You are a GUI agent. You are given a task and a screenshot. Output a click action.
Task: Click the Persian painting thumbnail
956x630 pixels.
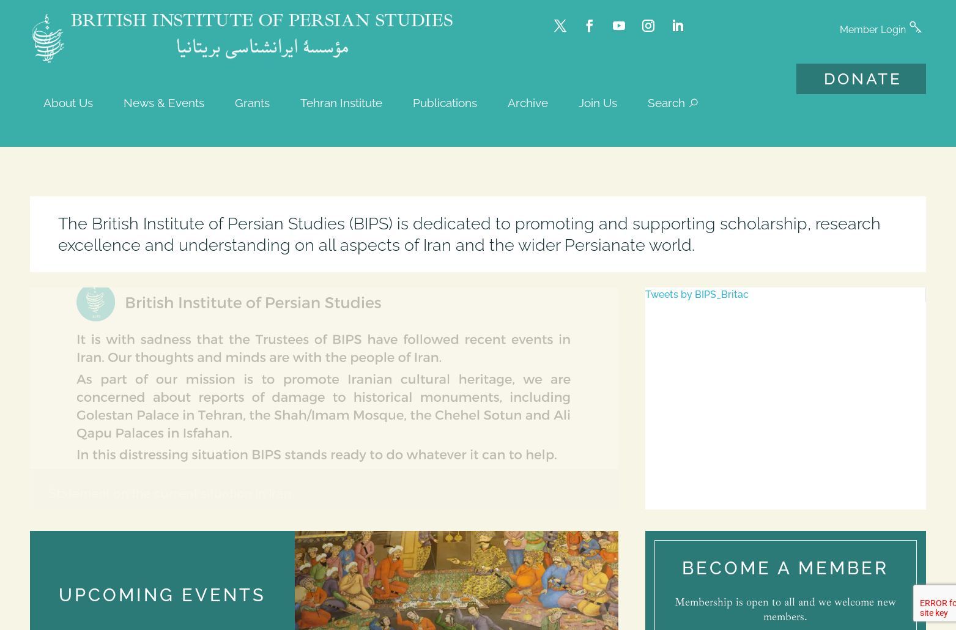coord(456,580)
